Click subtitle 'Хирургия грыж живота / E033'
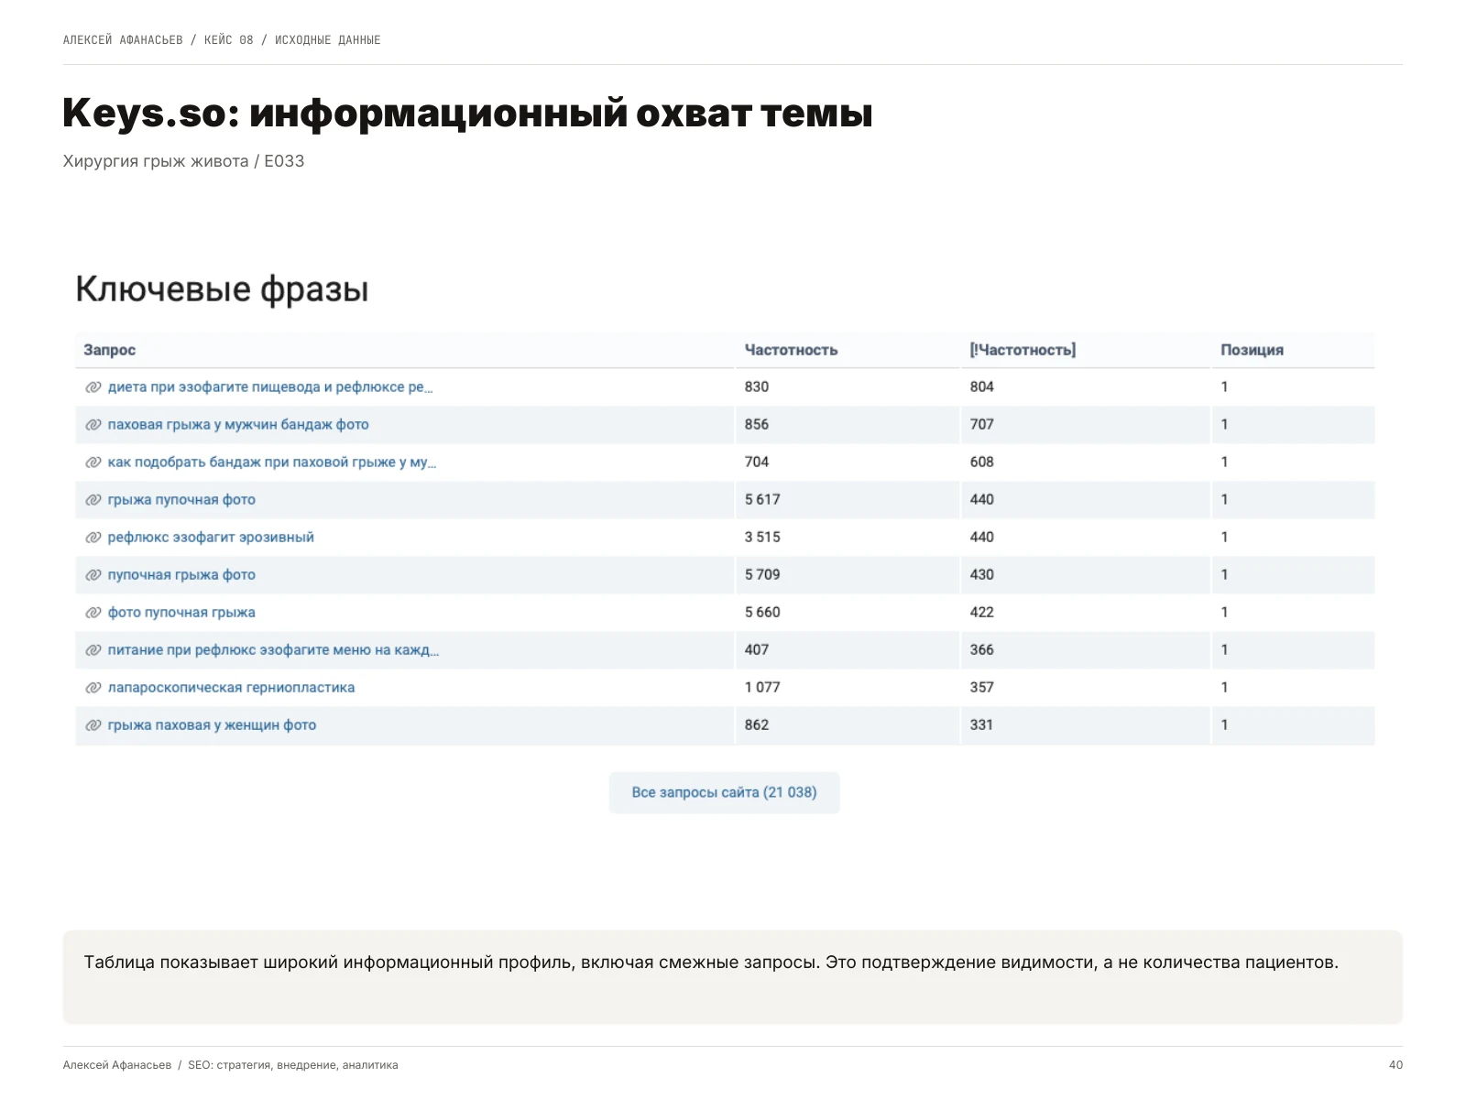This screenshot has height=1099, width=1466. pos(183,161)
